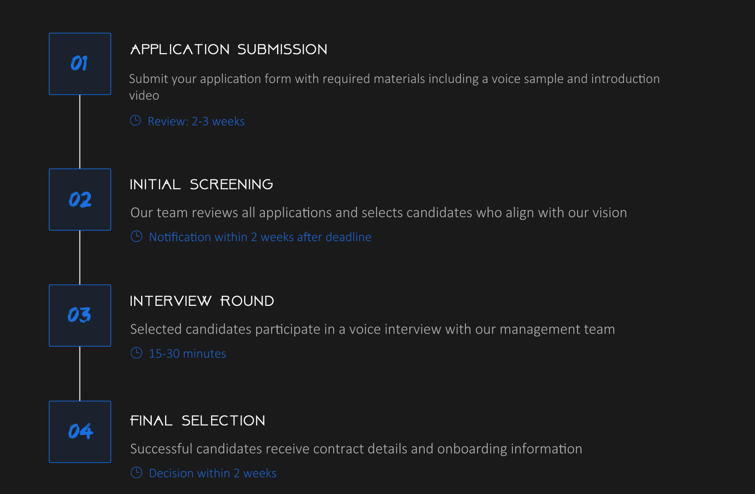The height and width of the screenshot is (494, 755).
Task: Click the 01 step number box
Action: click(x=80, y=64)
